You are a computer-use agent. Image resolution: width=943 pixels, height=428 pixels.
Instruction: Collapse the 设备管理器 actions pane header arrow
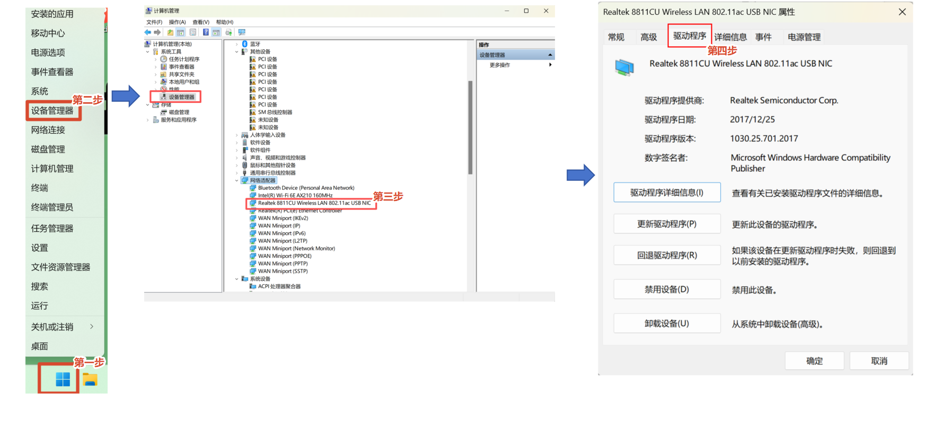pyautogui.click(x=550, y=55)
